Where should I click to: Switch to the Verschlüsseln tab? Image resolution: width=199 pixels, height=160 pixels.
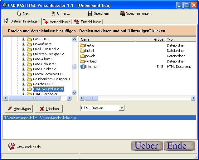pos(57,22)
